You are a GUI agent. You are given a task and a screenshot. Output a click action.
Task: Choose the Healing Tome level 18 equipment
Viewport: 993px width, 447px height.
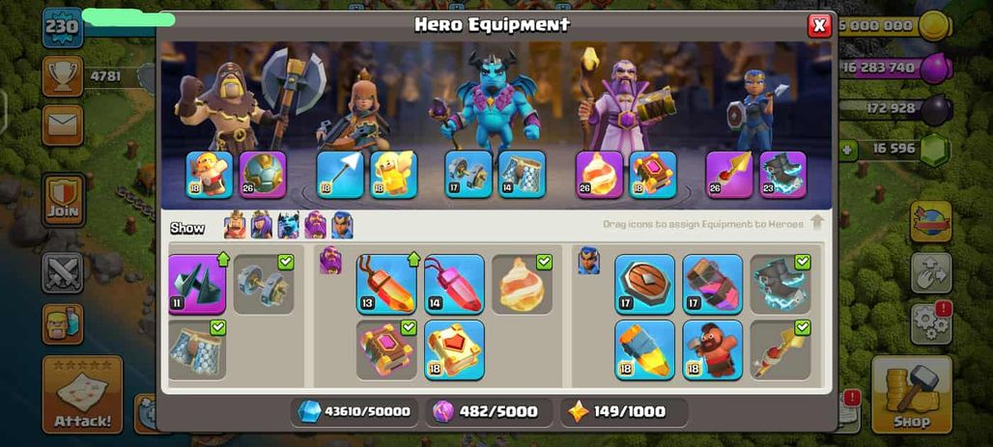pyautogui.click(x=454, y=349)
